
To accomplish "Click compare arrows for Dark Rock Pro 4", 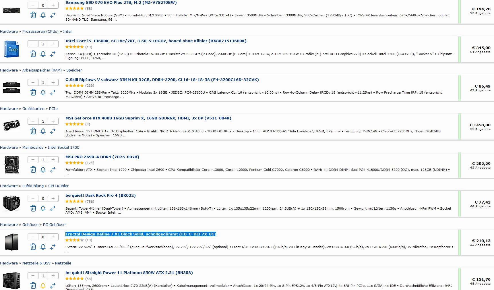I will 53,208.
